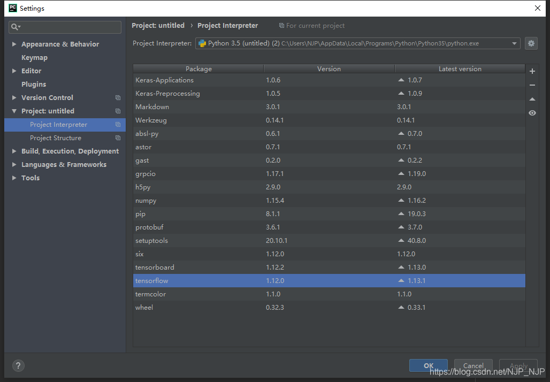
Task: Click the search magnifier icon
Action: 16,27
